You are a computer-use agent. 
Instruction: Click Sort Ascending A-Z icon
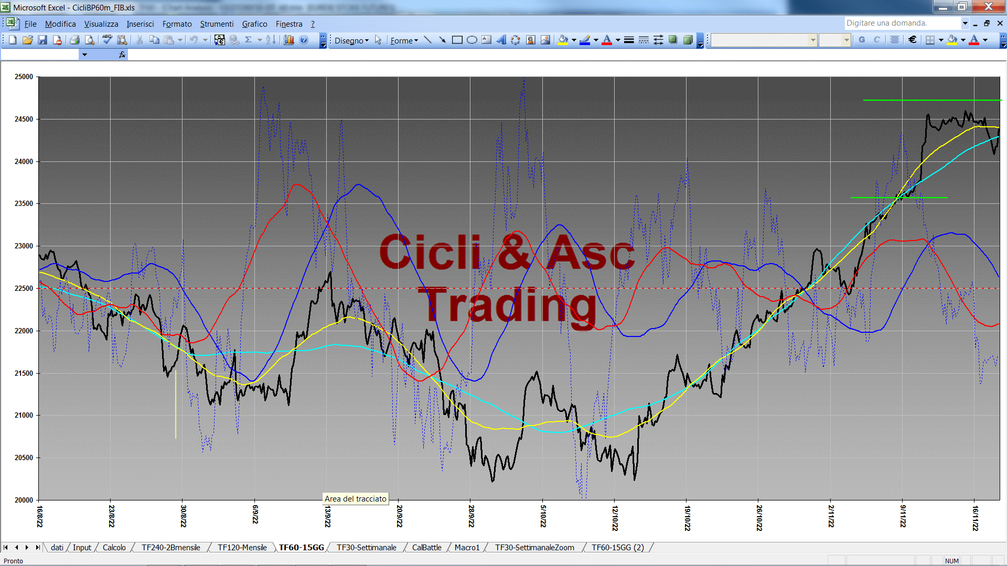click(271, 40)
